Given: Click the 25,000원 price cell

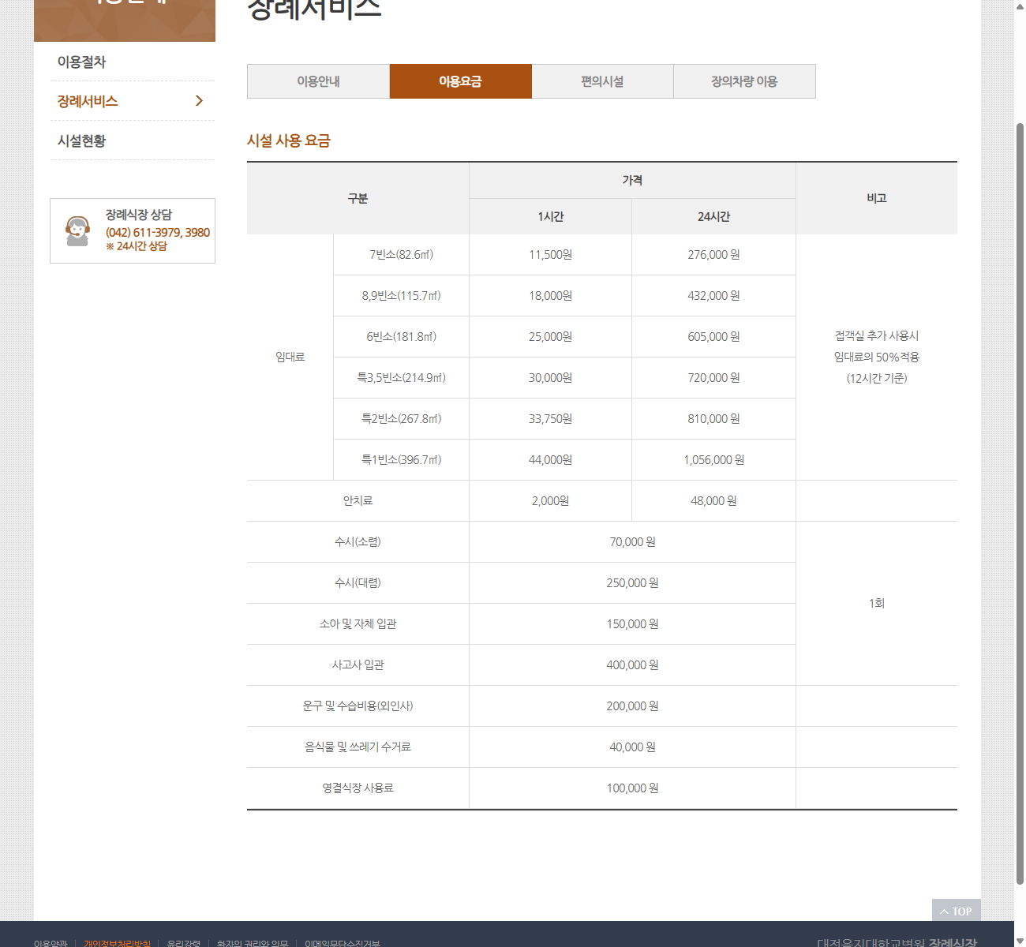Looking at the screenshot, I should (550, 336).
